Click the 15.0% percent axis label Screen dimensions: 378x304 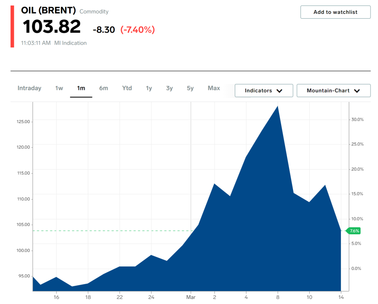coord(357,194)
